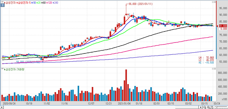The image size is (228, 109).
Task: Click the blue 호 button at top-left
Action: [x=2, y=5]
